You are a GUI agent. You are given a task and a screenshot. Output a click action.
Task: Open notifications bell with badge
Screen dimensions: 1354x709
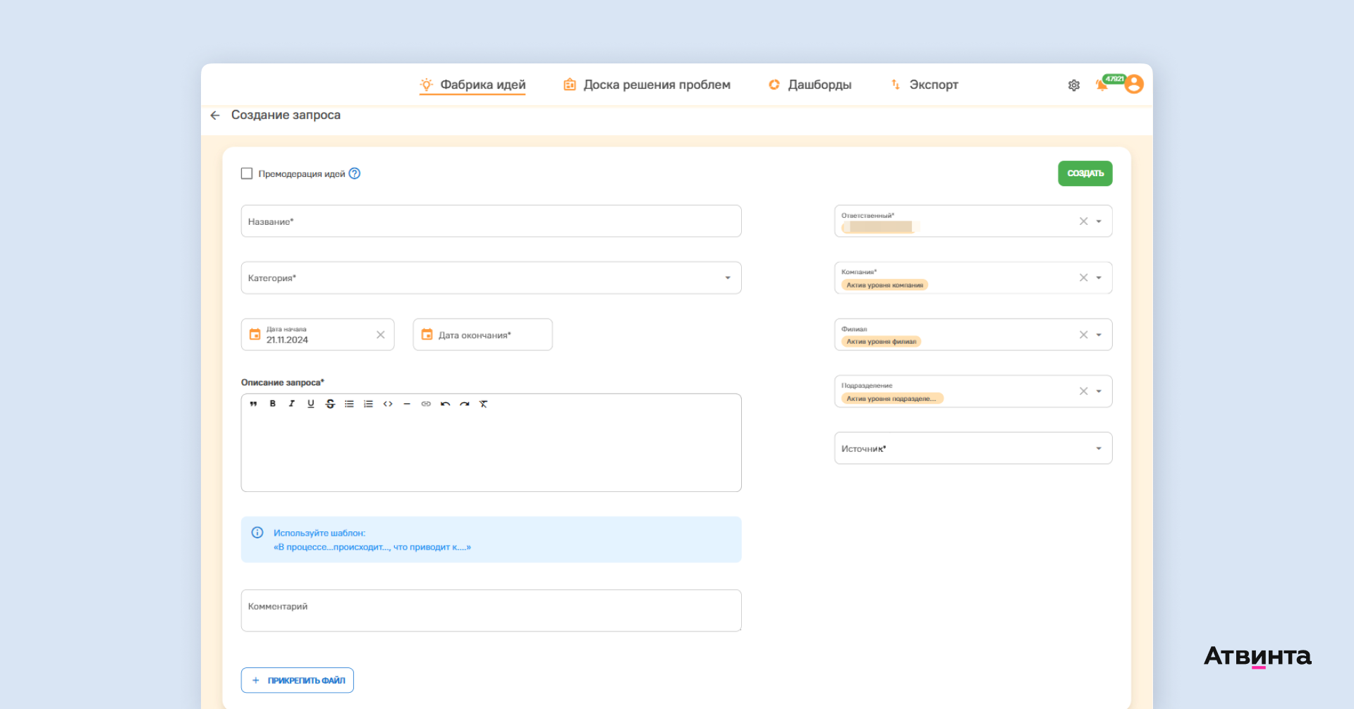1102,85
